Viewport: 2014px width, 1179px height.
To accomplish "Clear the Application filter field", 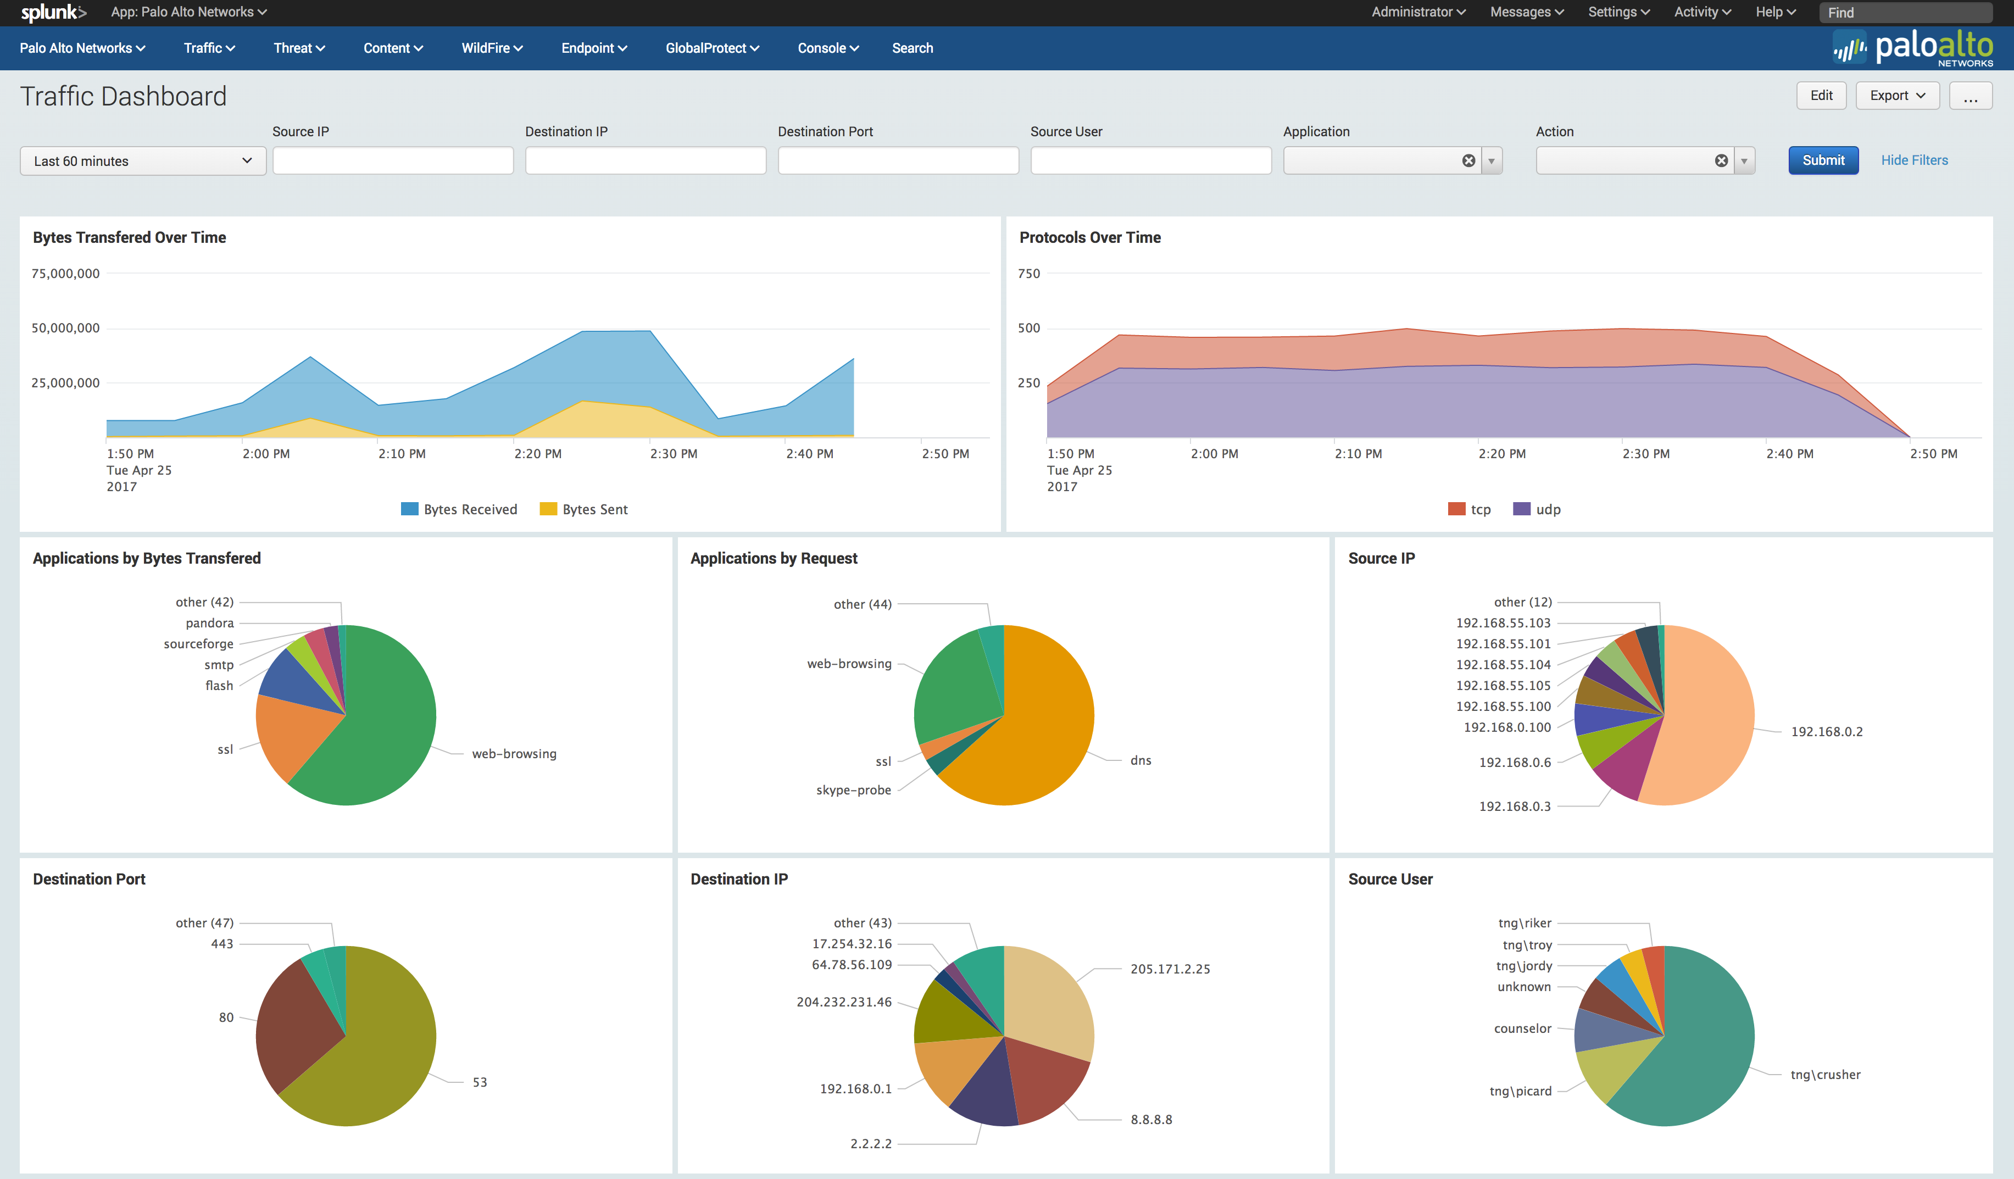I will (x=1470, y=160).
